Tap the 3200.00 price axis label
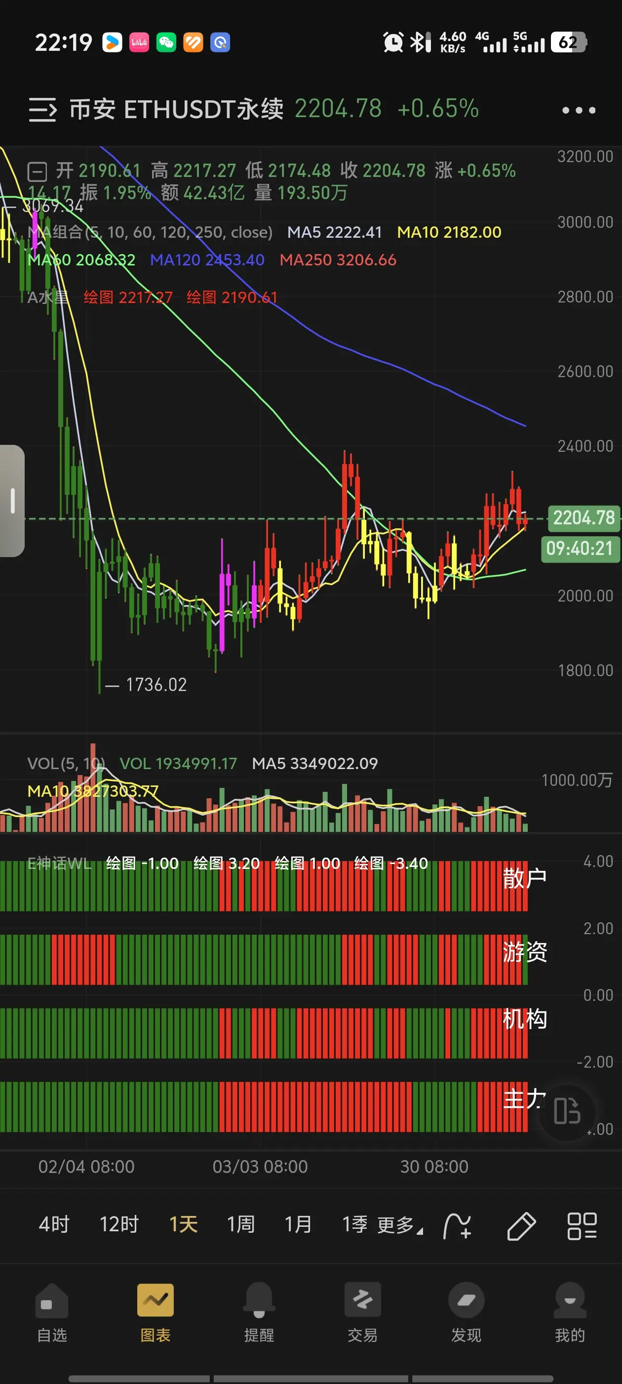 point(585,156)
